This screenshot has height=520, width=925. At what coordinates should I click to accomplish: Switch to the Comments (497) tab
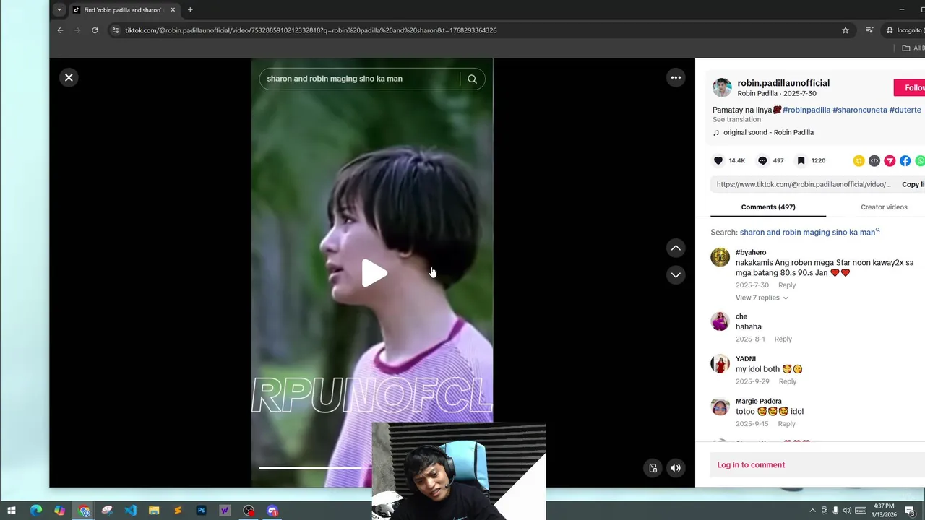pyautogui.click(x=768, y=207)
